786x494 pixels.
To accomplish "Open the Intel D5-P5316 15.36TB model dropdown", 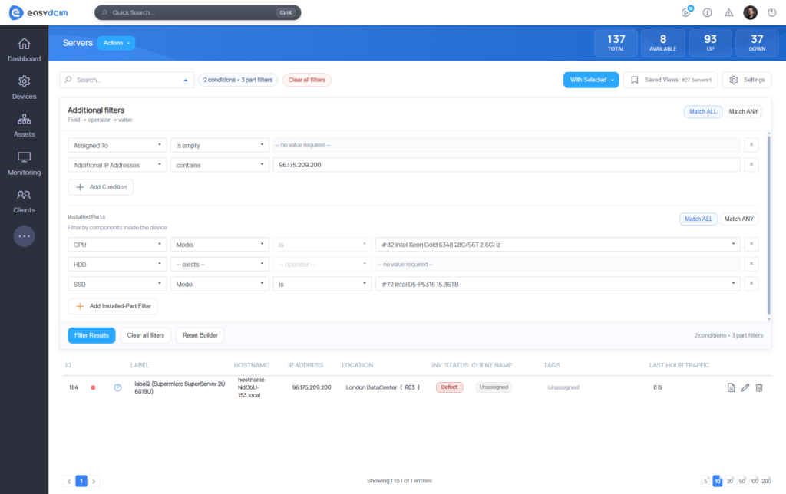I will coord(558,284).
